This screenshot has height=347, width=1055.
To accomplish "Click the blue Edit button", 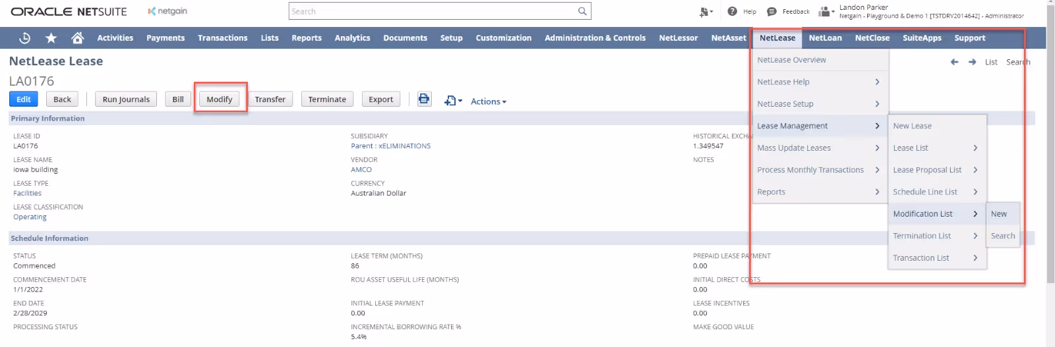I will [x=24, y=99].
